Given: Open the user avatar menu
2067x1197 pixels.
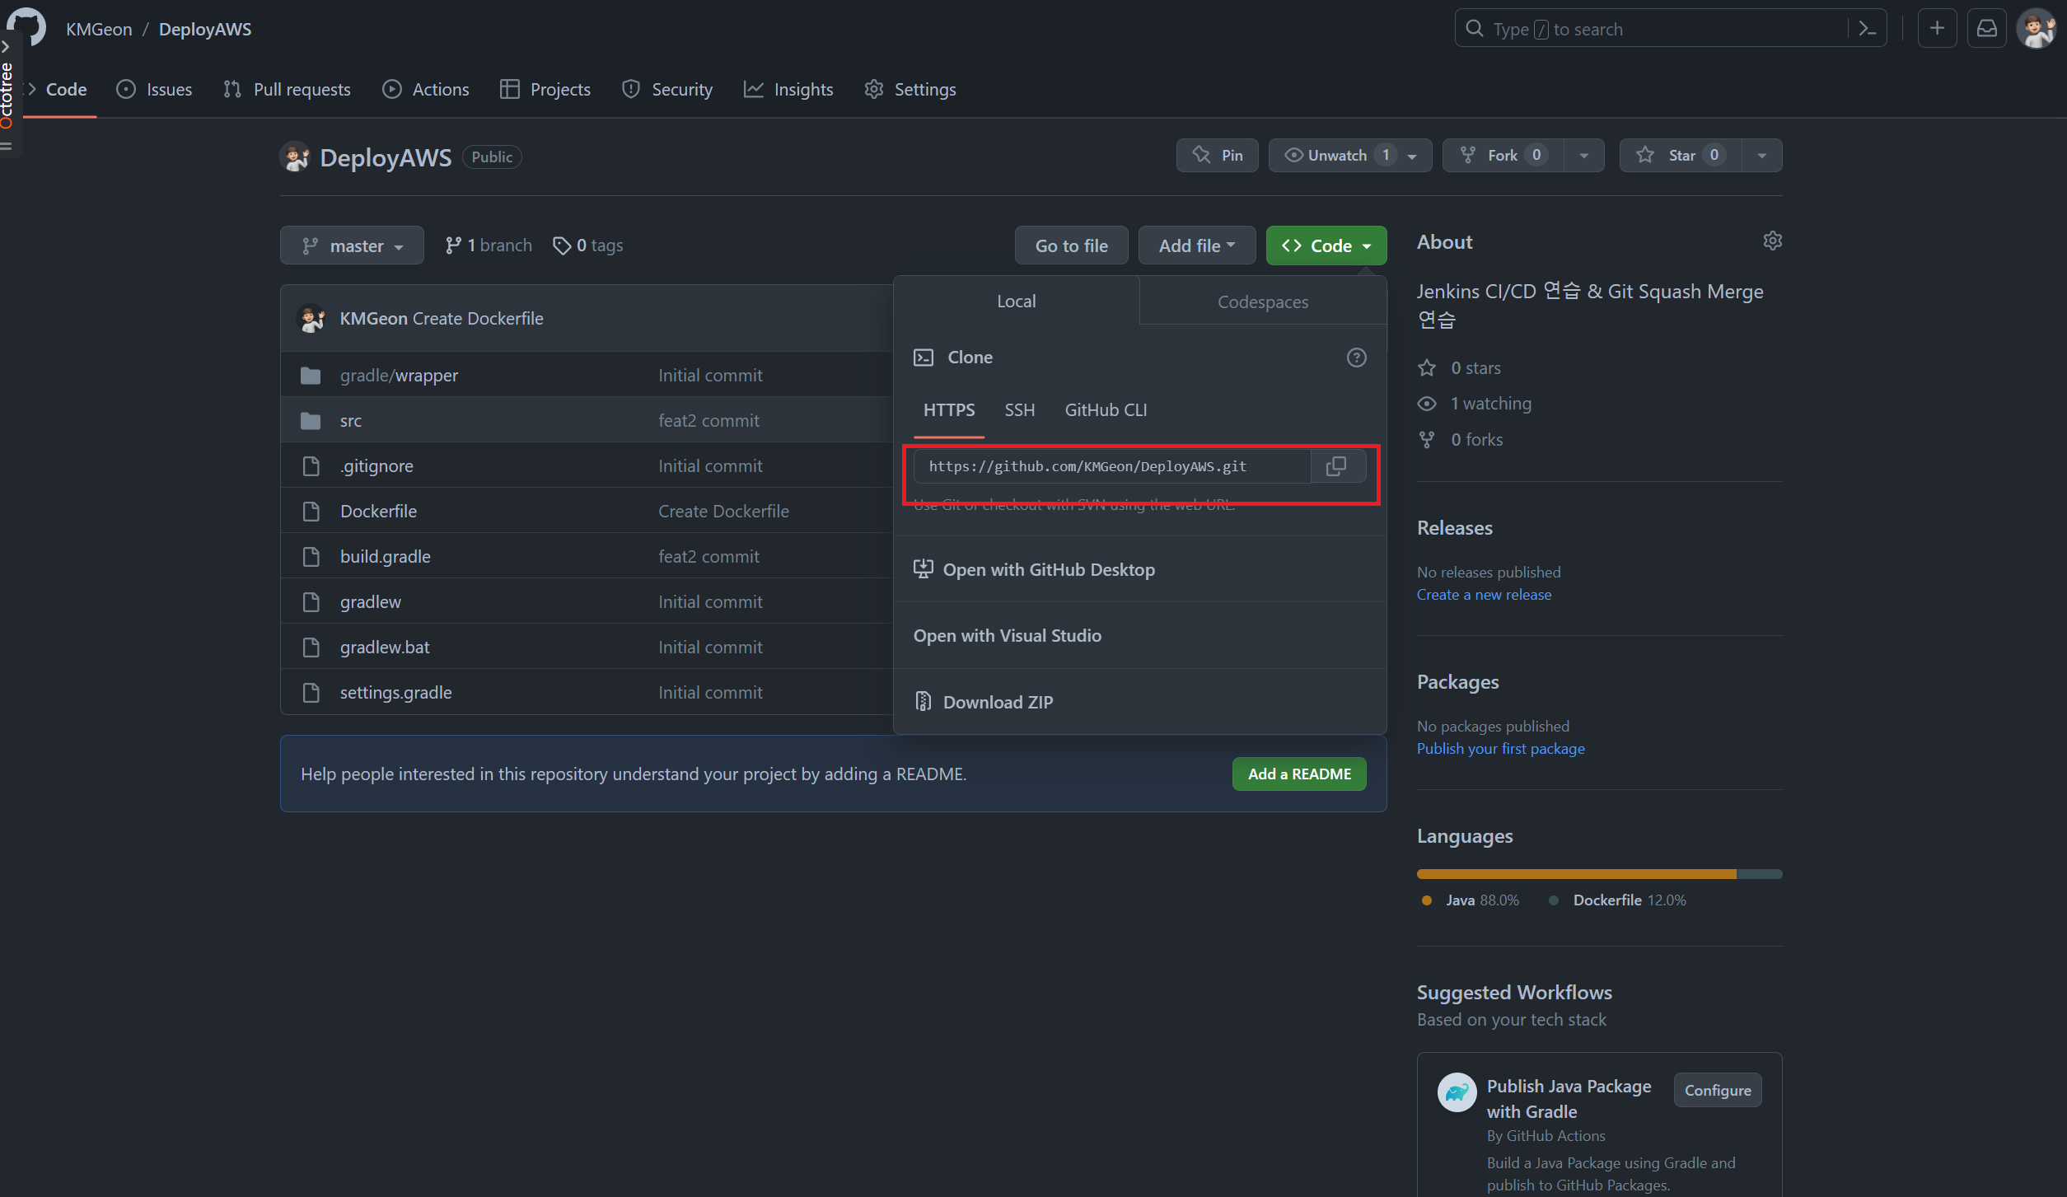Looking at the screenshot, I should [2037, 29].
